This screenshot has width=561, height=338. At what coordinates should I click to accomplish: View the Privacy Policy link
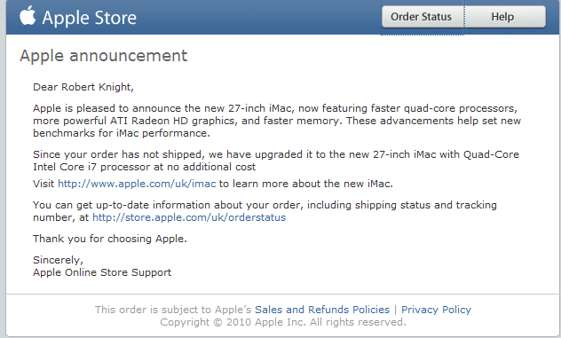pos(436,310)
